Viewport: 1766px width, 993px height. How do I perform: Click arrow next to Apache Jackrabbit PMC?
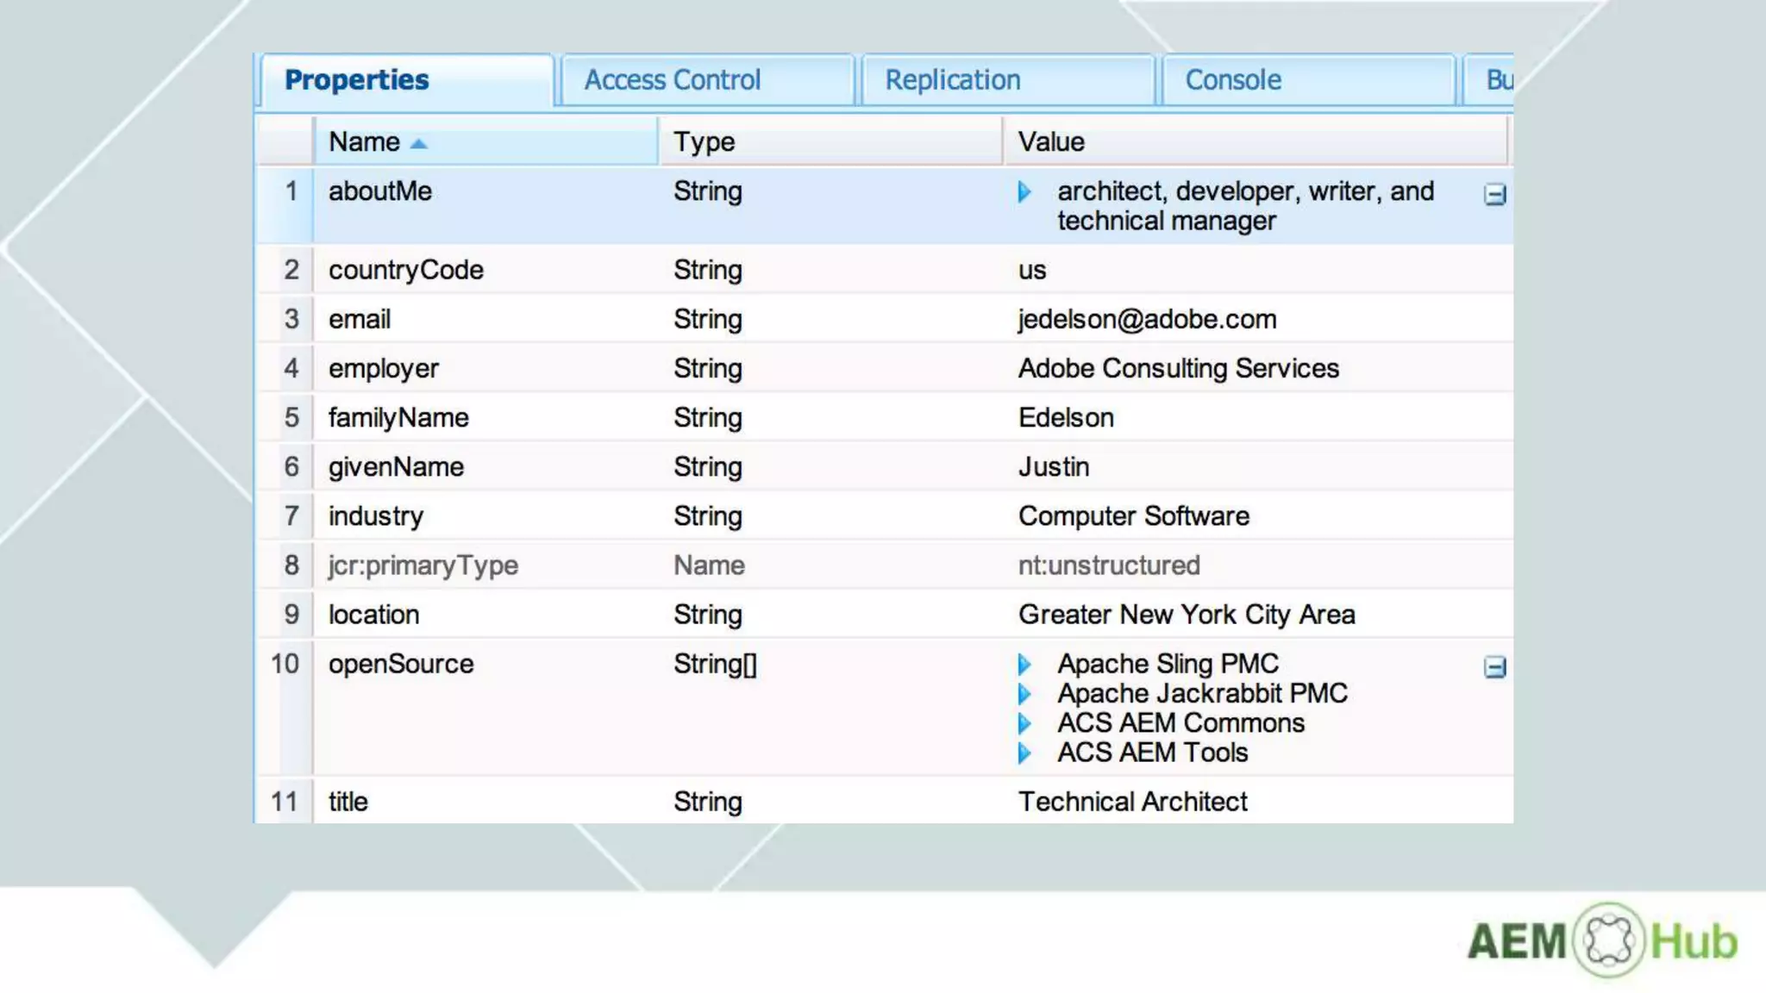pos(1024,694)
